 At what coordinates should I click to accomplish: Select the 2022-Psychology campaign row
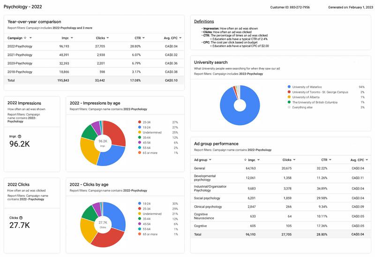[20, 46]
